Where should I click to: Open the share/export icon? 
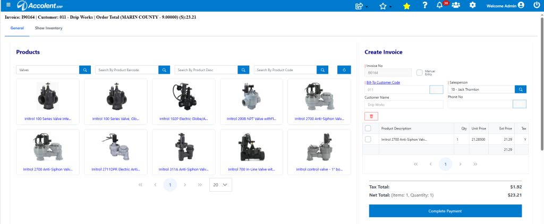pos(359,5)
